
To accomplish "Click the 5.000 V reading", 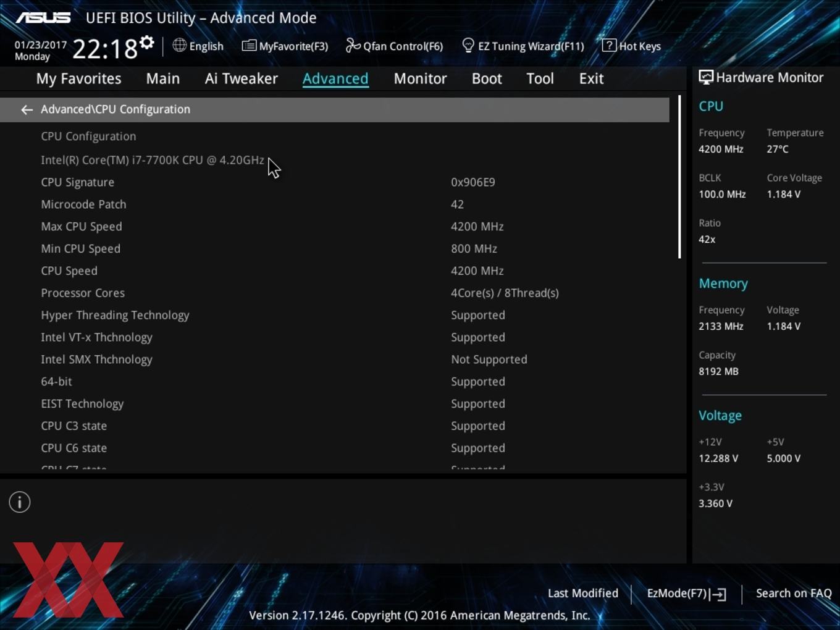I will point(784,458).
